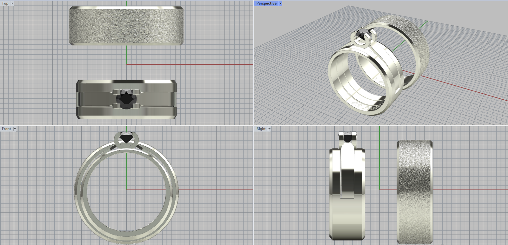Click the black gemstone in Perspective viewport
Screen dimensions: 508x245
coord(361,34)
